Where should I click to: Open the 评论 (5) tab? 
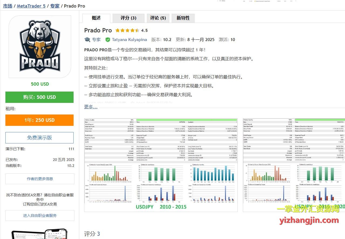click(x=158, y=18)
